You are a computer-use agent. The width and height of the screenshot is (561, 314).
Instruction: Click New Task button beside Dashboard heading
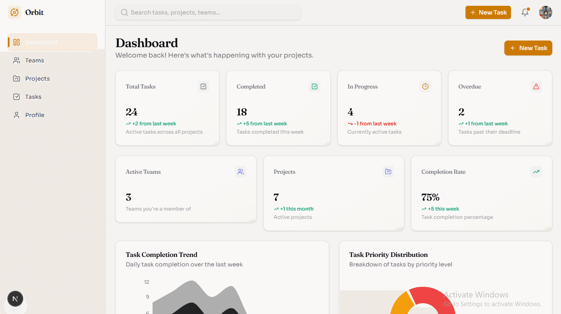coord(528,48)
